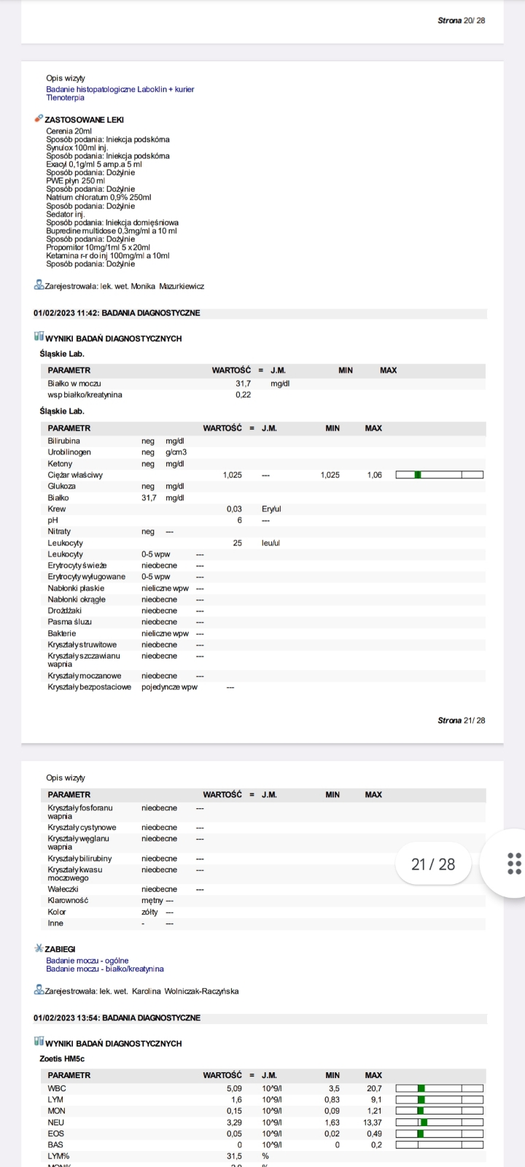Select the WBC value 5,09

tap(234, 1088)
